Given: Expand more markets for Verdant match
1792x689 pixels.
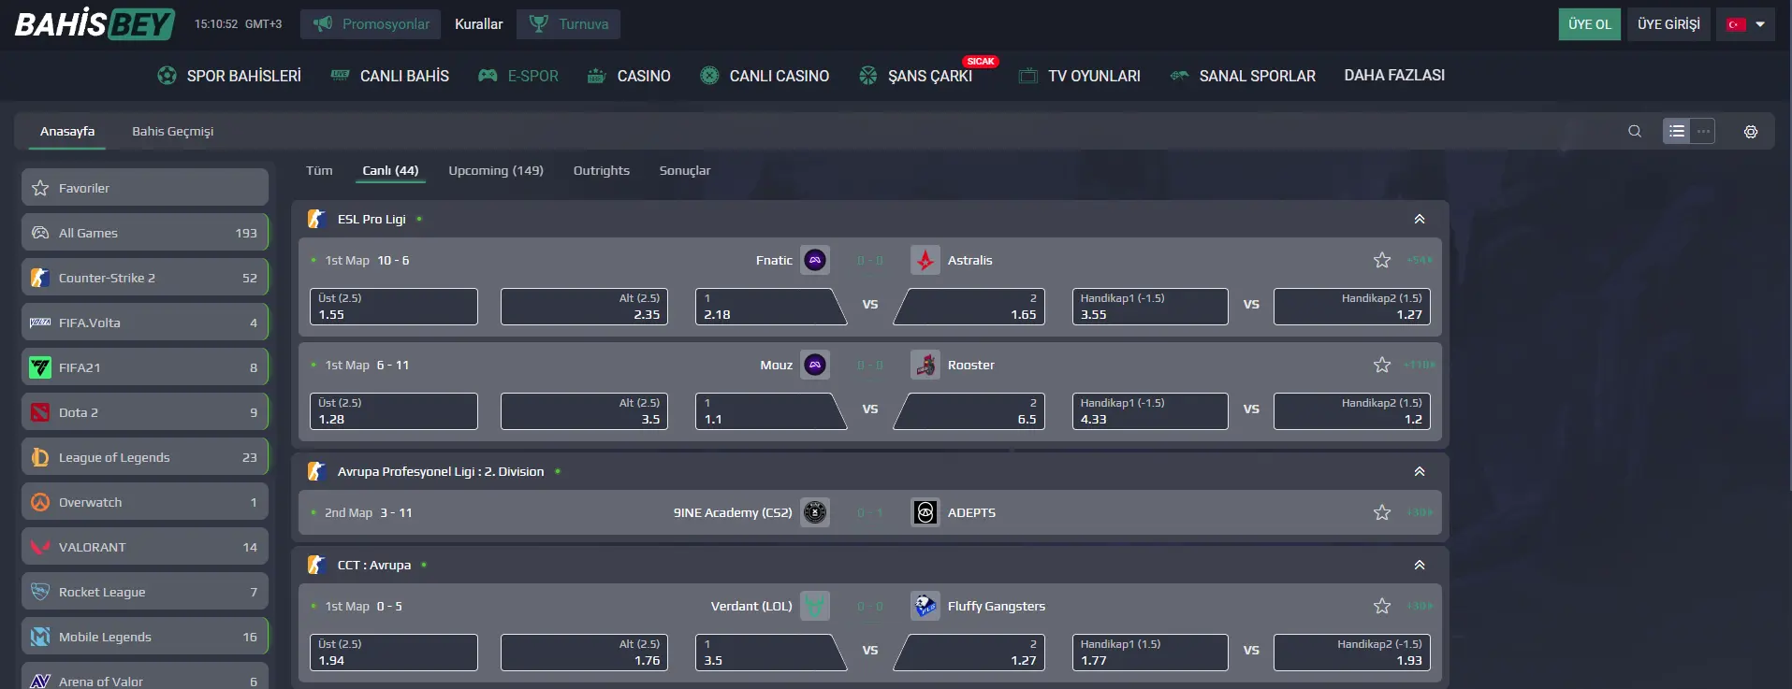Looking at the screenshot, I should [1420, 606].
